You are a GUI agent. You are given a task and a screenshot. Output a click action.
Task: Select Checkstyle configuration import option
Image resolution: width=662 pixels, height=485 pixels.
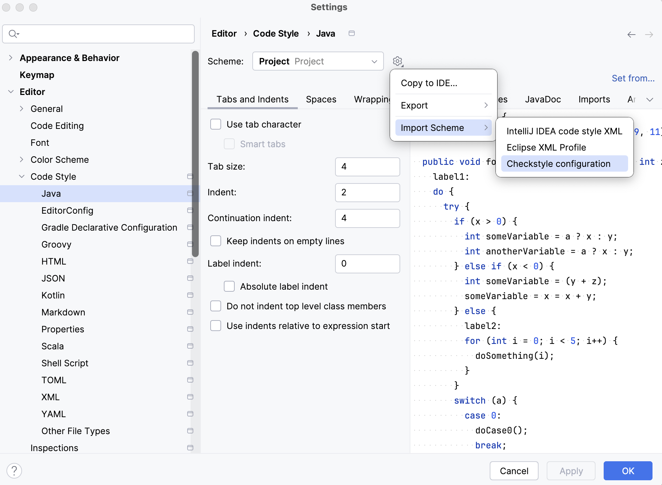558,163
